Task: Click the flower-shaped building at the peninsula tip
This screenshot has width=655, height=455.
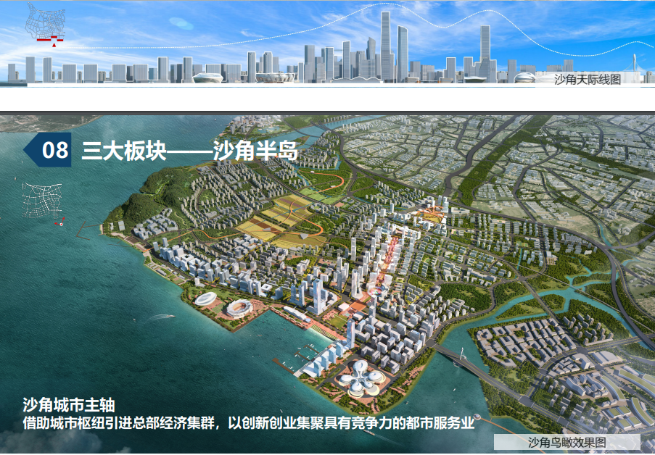Action: tap(360, 377)
